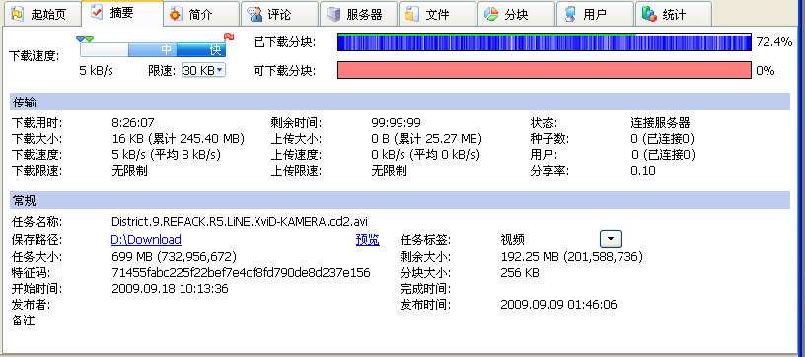Select the task name District.9.REPACK.R5.LiNE.XviD-KAMERA.cd2.avi

[240, 222]
